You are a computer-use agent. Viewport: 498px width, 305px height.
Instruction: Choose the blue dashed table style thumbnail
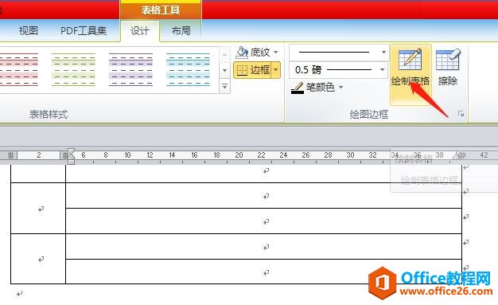tap(188, 69)
